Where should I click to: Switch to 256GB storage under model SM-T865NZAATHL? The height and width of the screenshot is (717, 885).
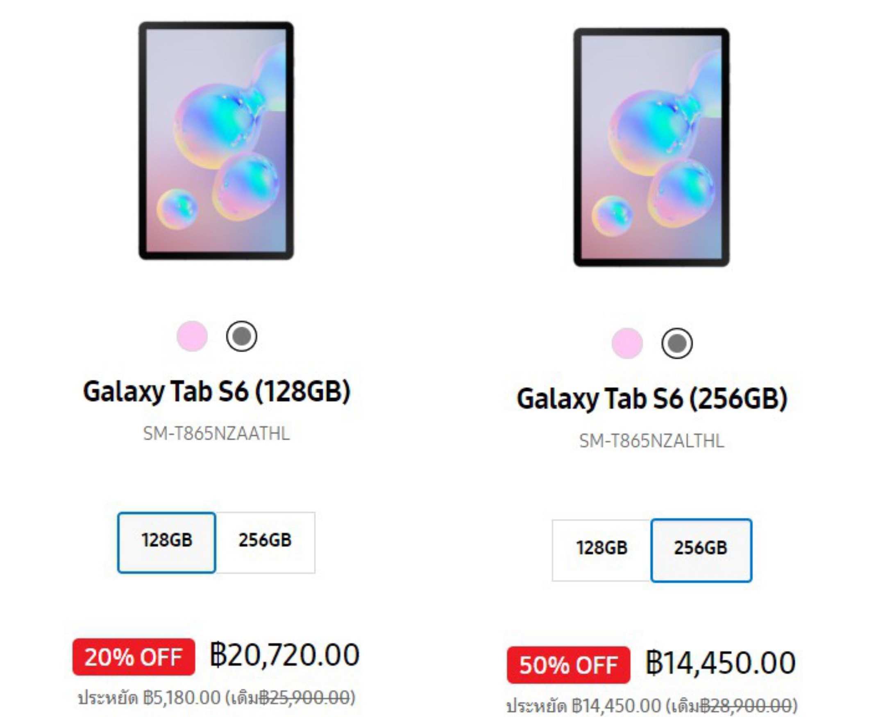point(265,542)
